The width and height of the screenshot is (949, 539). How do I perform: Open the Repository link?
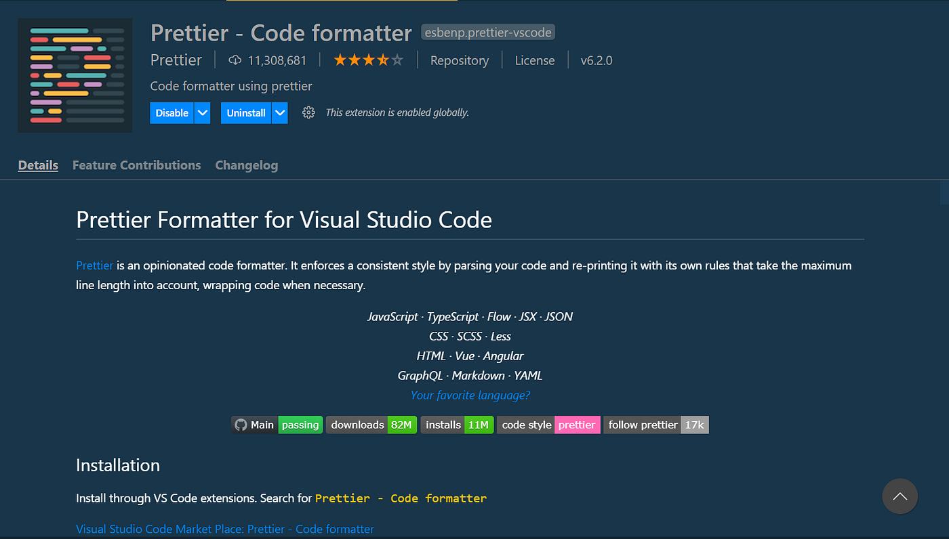[x=460, y=60]
